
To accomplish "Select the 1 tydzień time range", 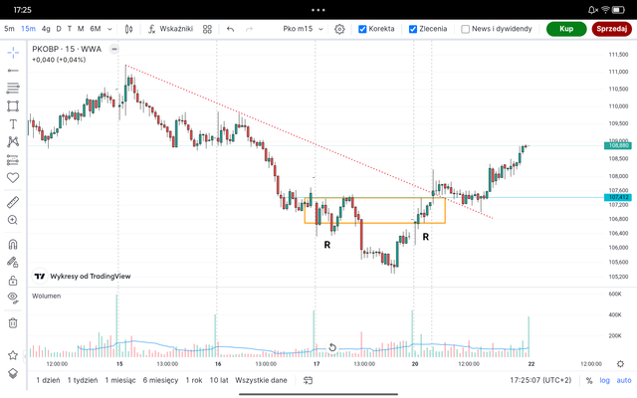I will (x=83, y=380).
